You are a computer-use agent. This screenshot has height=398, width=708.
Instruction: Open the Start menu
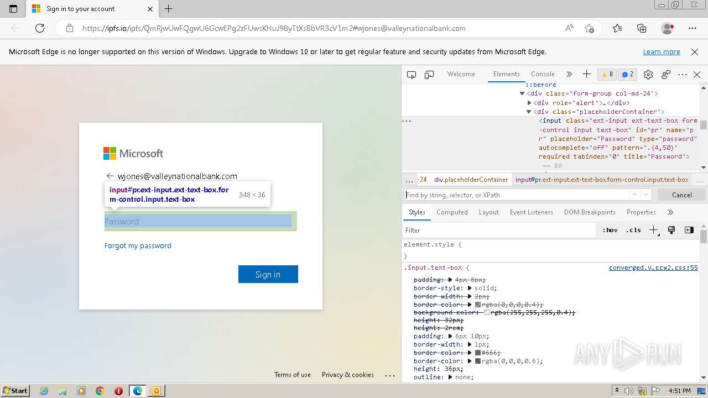(15, 391)
